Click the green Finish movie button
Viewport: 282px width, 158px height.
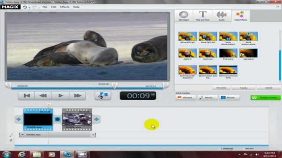click(x=265, y=97)
